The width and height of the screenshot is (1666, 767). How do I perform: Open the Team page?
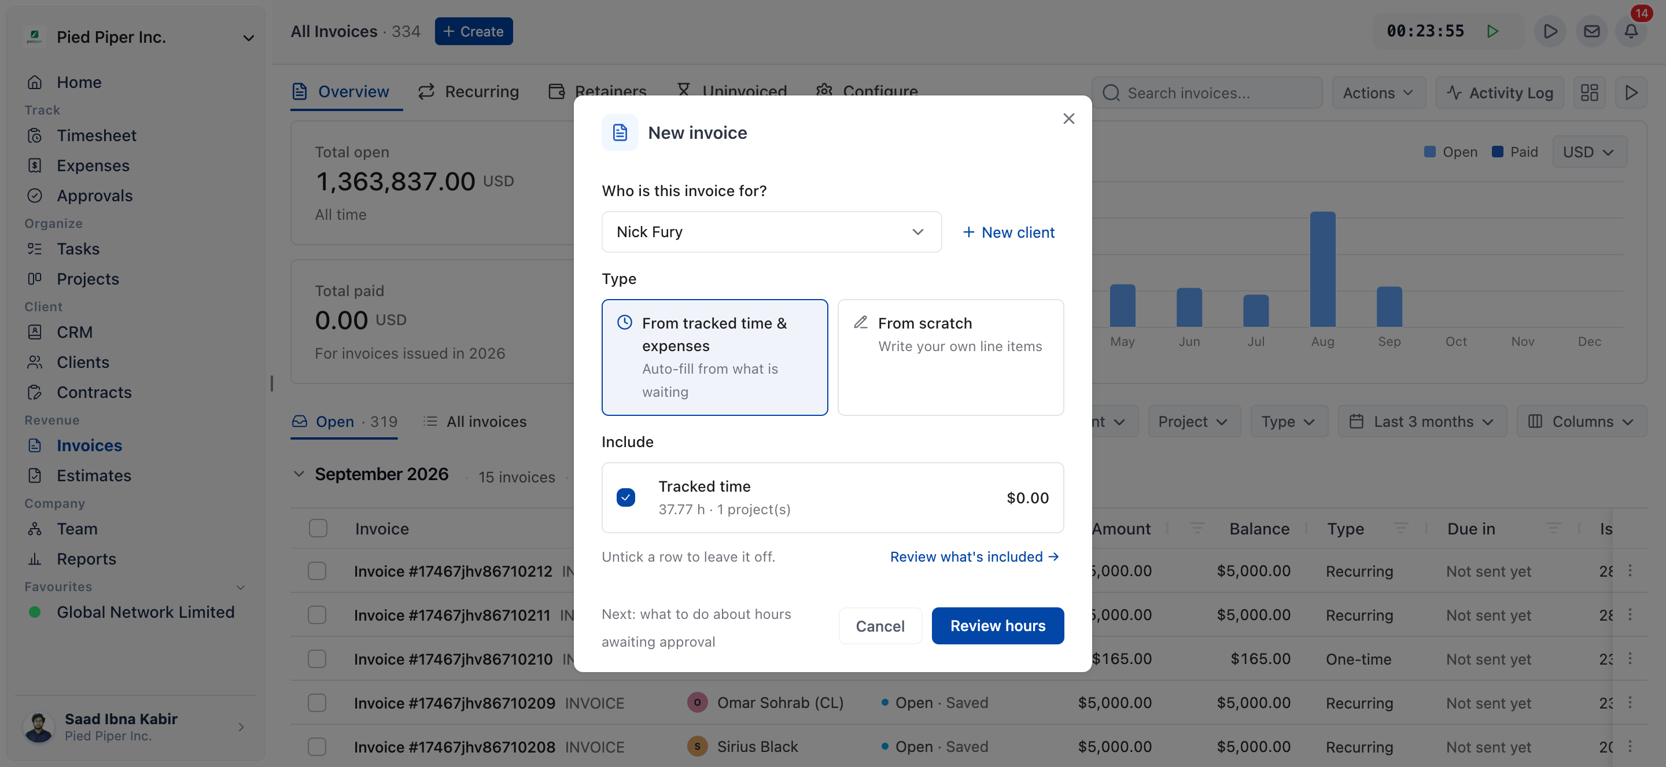[77, 528]
